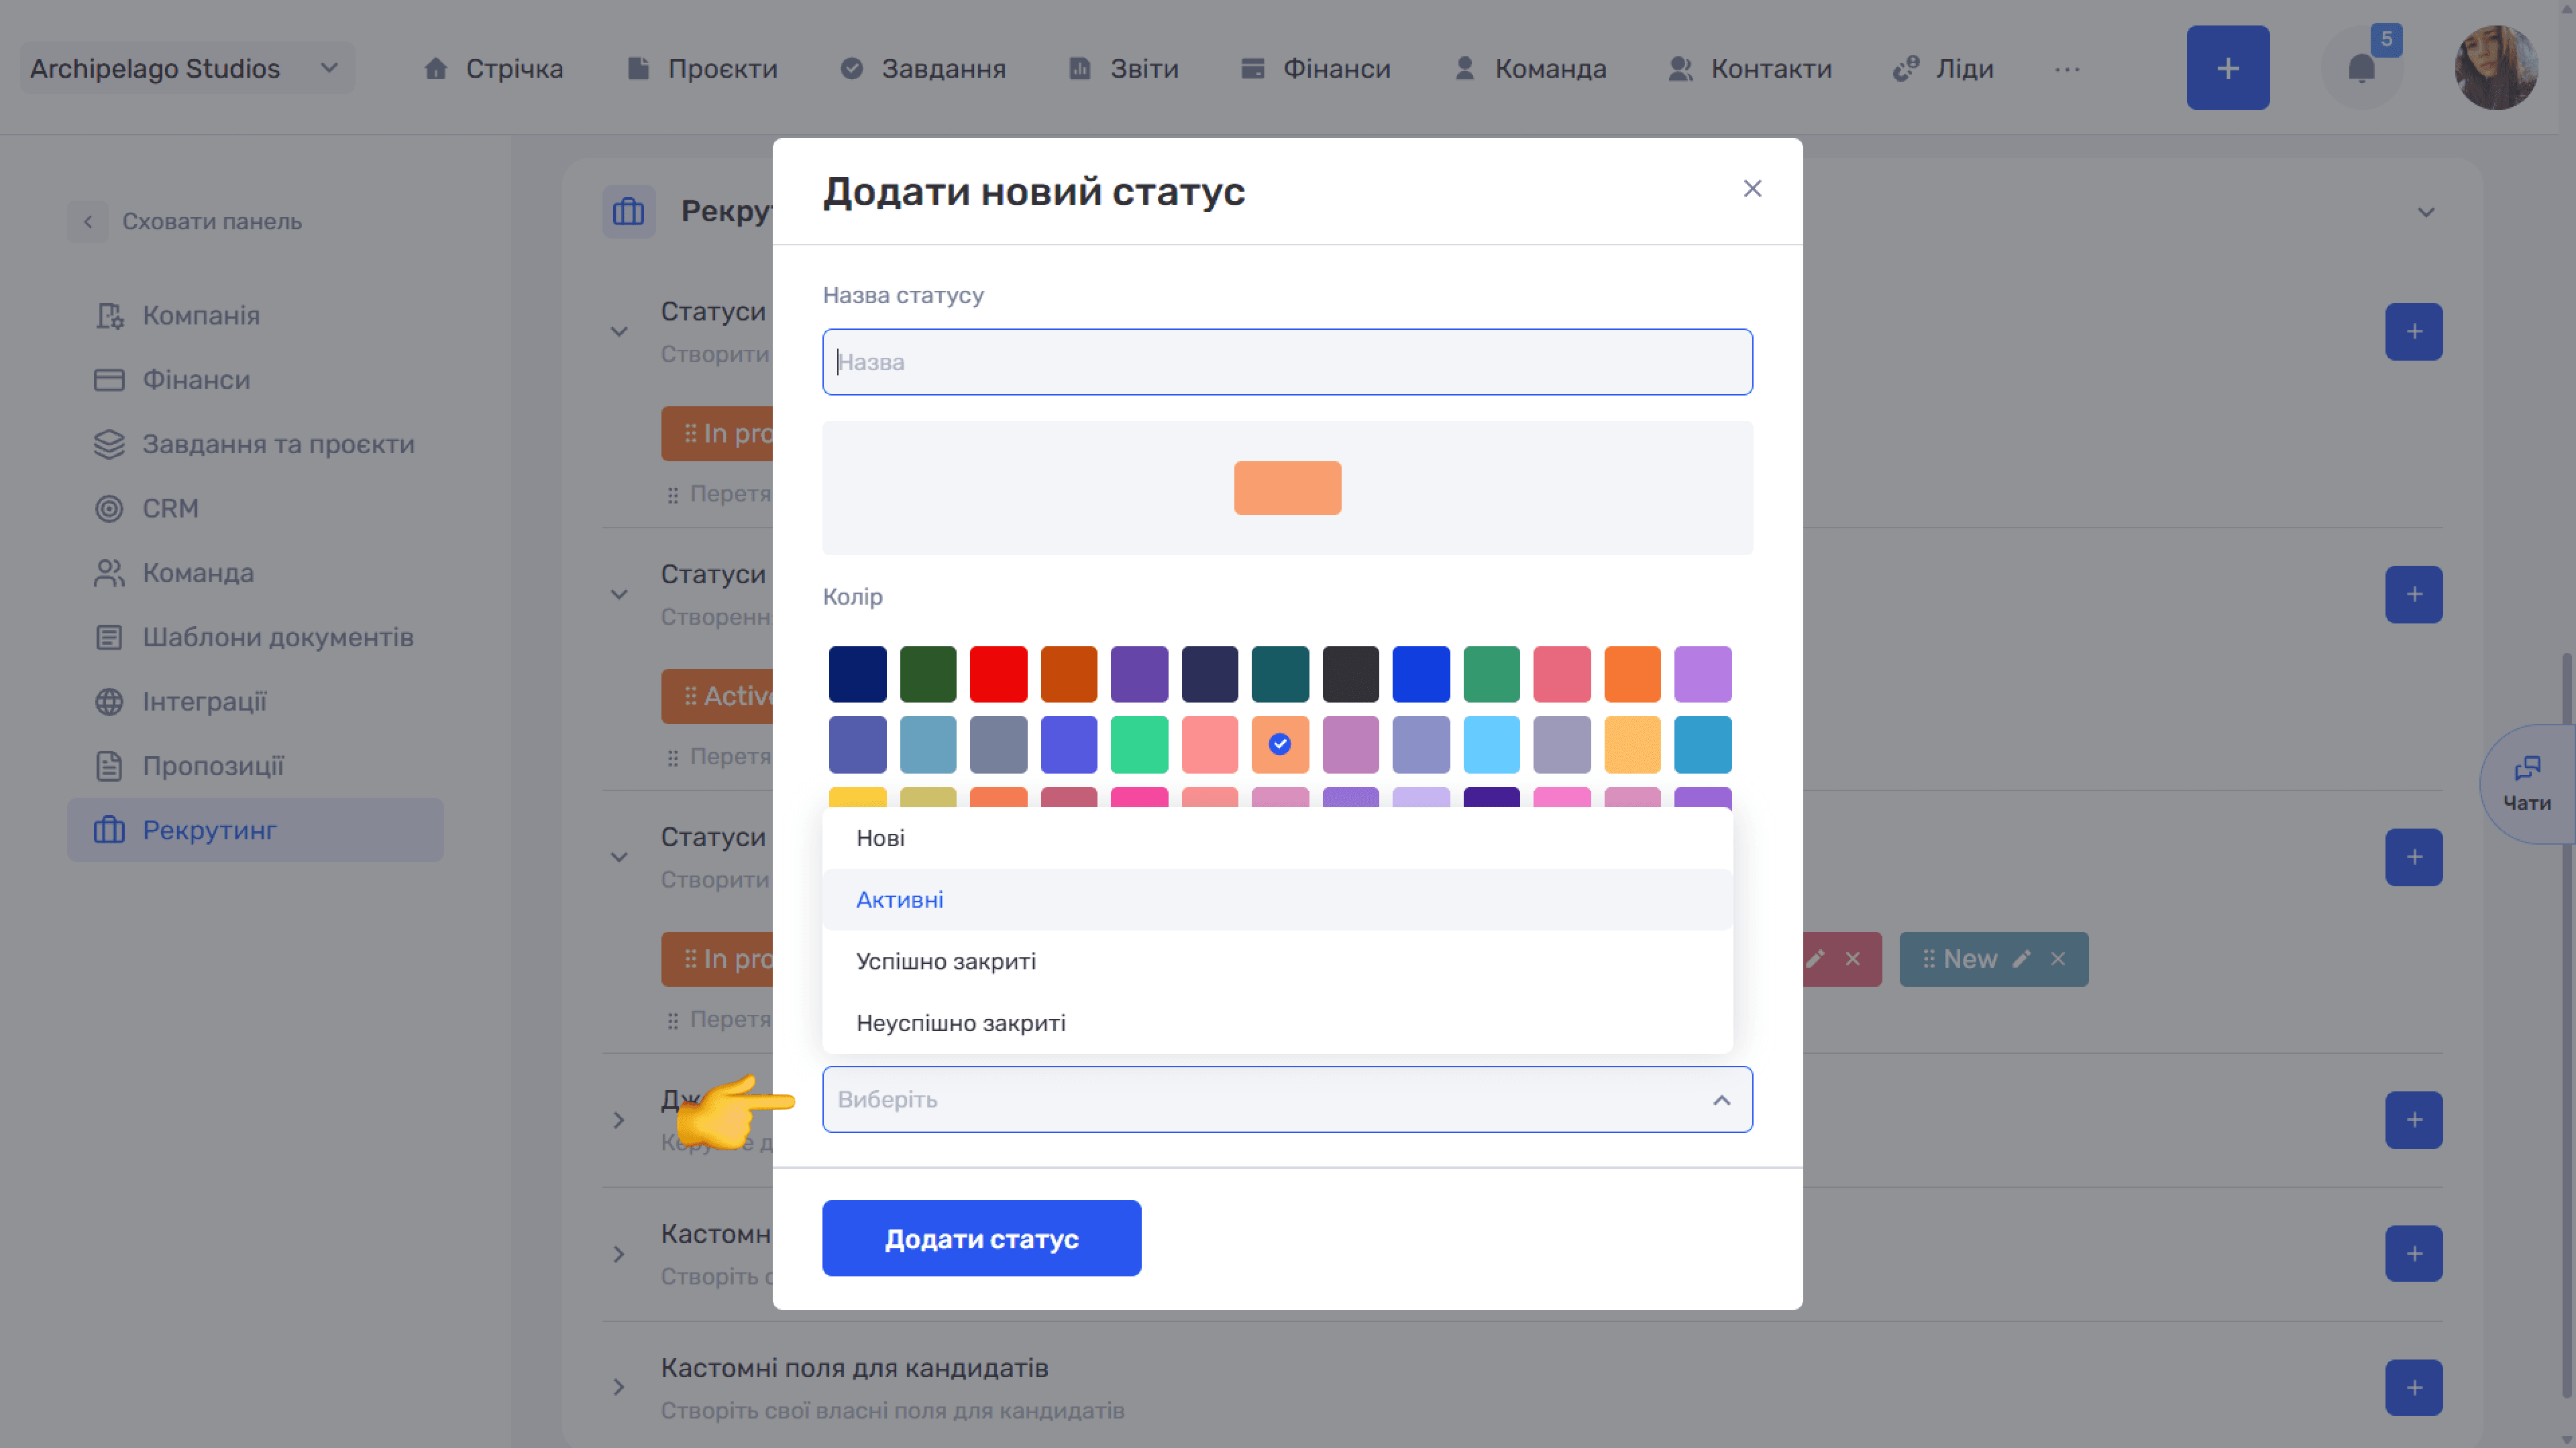Select the selected orange swatch with checkmark
This screenshot has height=1448, width=2576.
click(1280, 745)
